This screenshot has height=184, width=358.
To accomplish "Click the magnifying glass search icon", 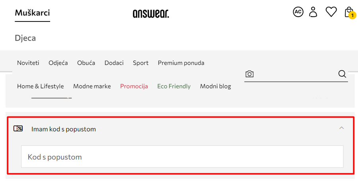I will [x=342, y=74].
